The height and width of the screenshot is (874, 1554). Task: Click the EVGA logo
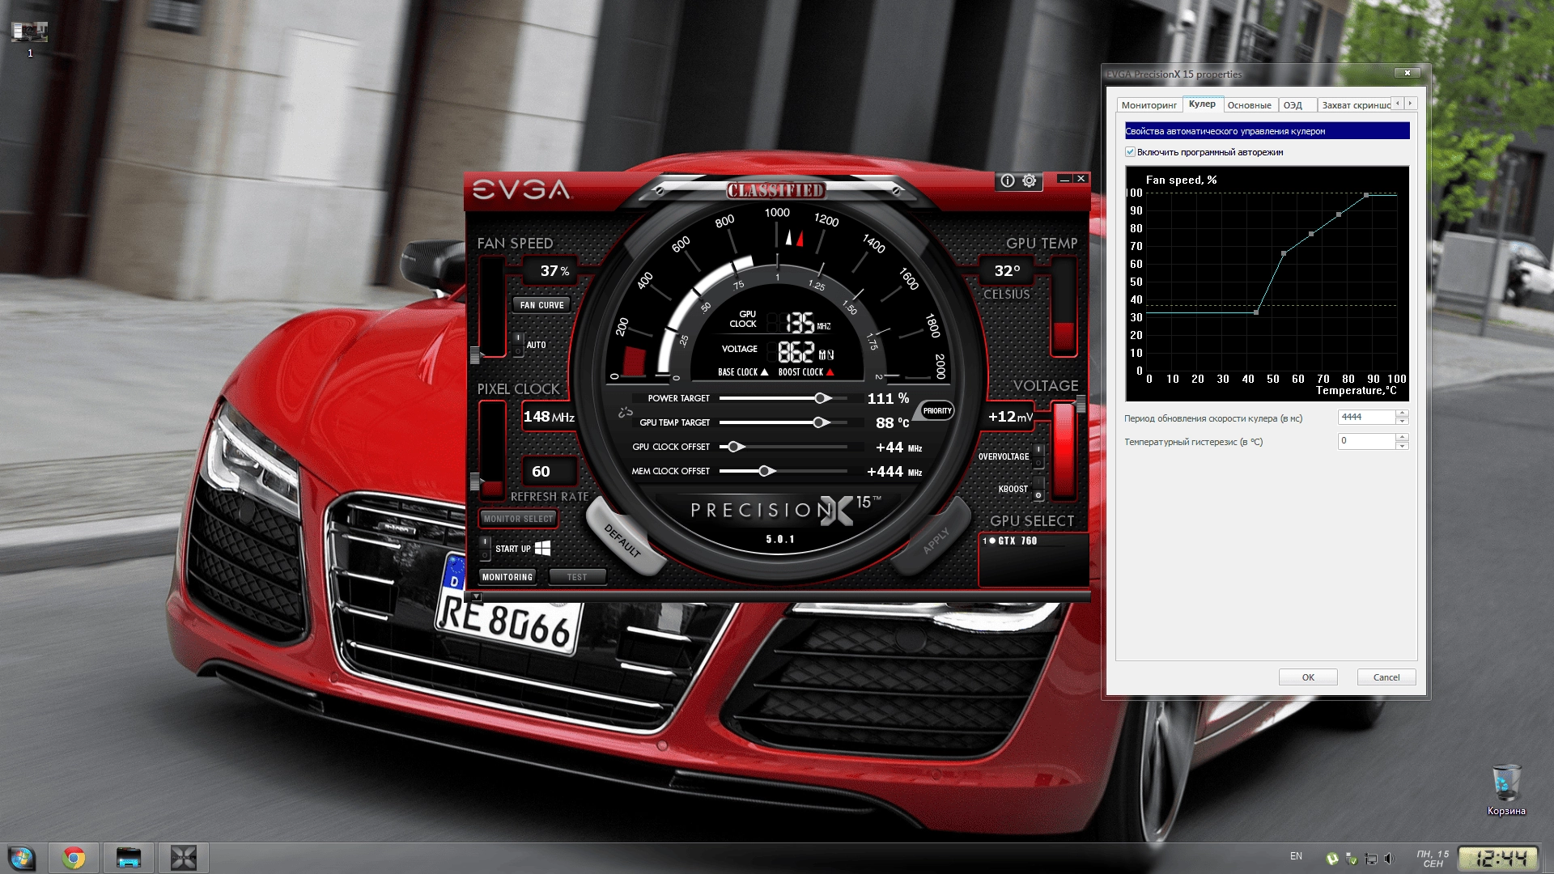pos(522,190)
